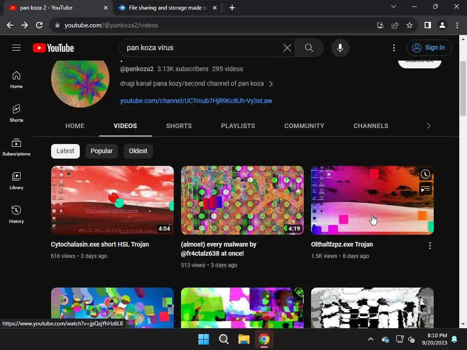
Task: Open Windows Start menu
Action: pos(204,339)
